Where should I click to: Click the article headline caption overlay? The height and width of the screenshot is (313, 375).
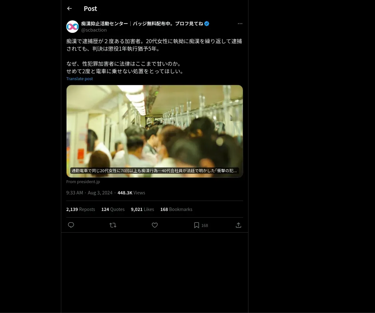[x=155, y=171]
